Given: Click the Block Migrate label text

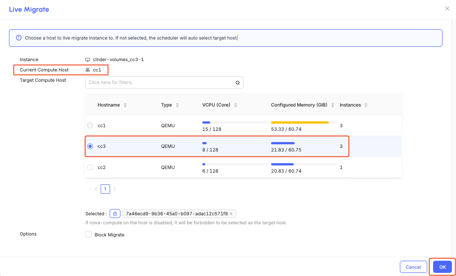Looking at the screenshot, I should 109,235.
